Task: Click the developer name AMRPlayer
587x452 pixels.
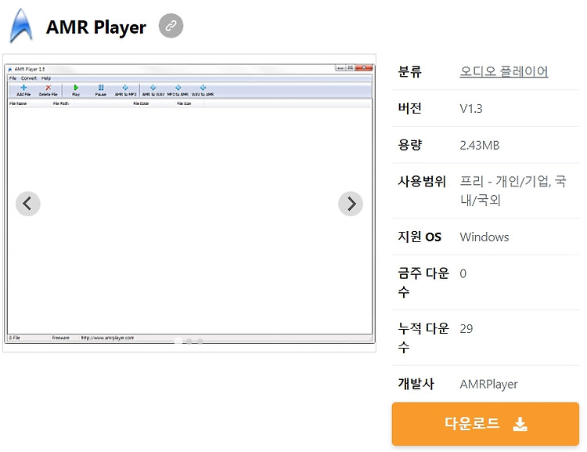Action: tap(488, 384)
